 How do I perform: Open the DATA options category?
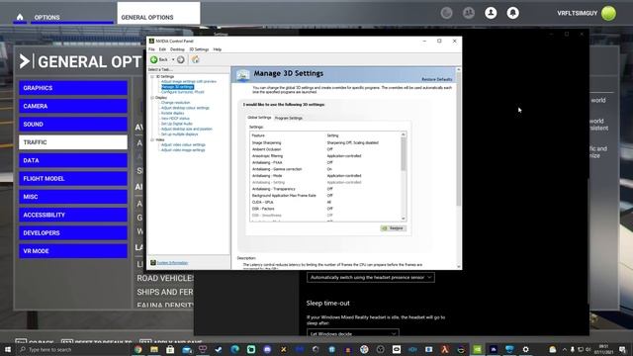click(x=73, y=160)
